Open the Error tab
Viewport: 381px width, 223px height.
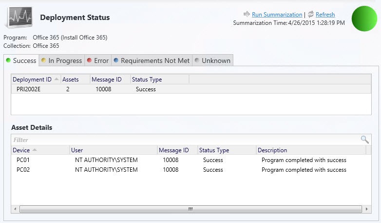click(x=98, y=61)
